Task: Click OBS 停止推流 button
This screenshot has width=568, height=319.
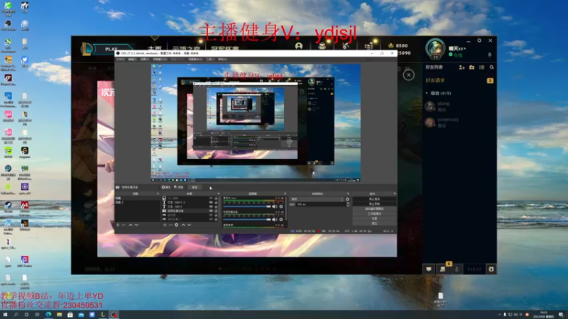Action: pos(374,199)
